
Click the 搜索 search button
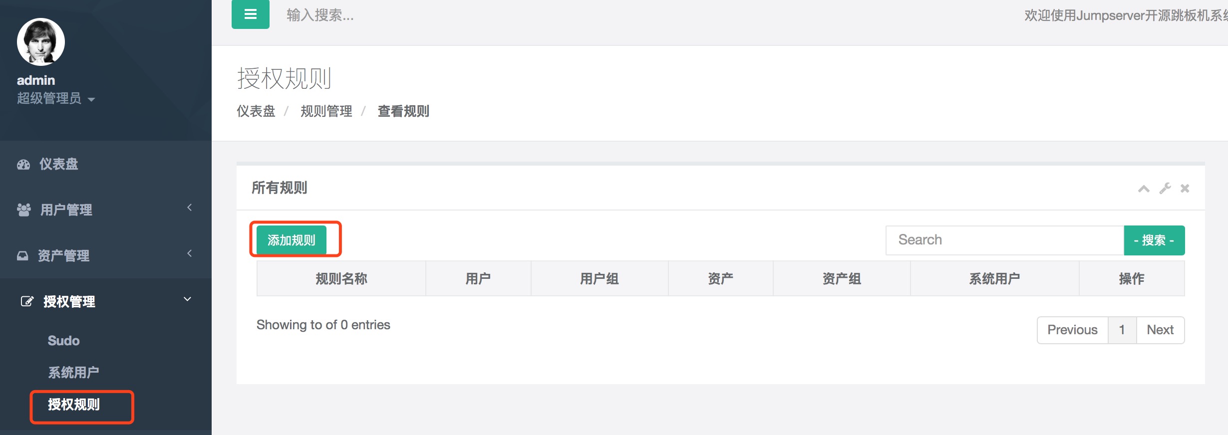(1154, 240)
